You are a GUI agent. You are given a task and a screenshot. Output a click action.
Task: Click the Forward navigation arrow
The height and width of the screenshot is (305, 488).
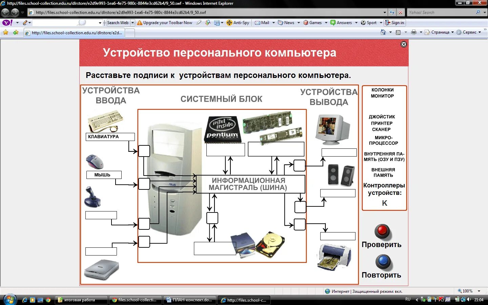coord(15,13)
